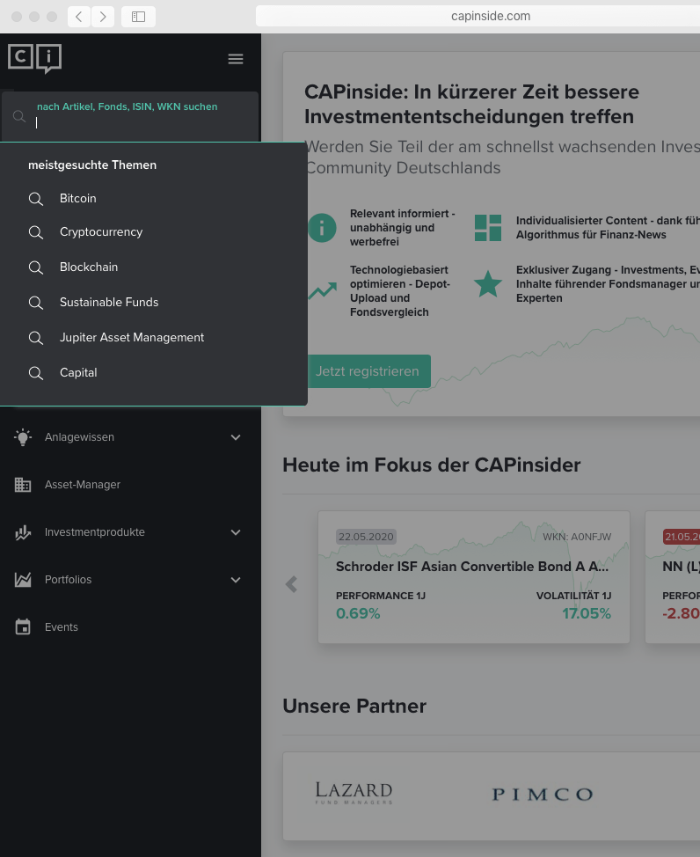Choose the Sustainable Funds search suggestion
The height and width of the screenshot is (857, 700).
coord(109,303)
